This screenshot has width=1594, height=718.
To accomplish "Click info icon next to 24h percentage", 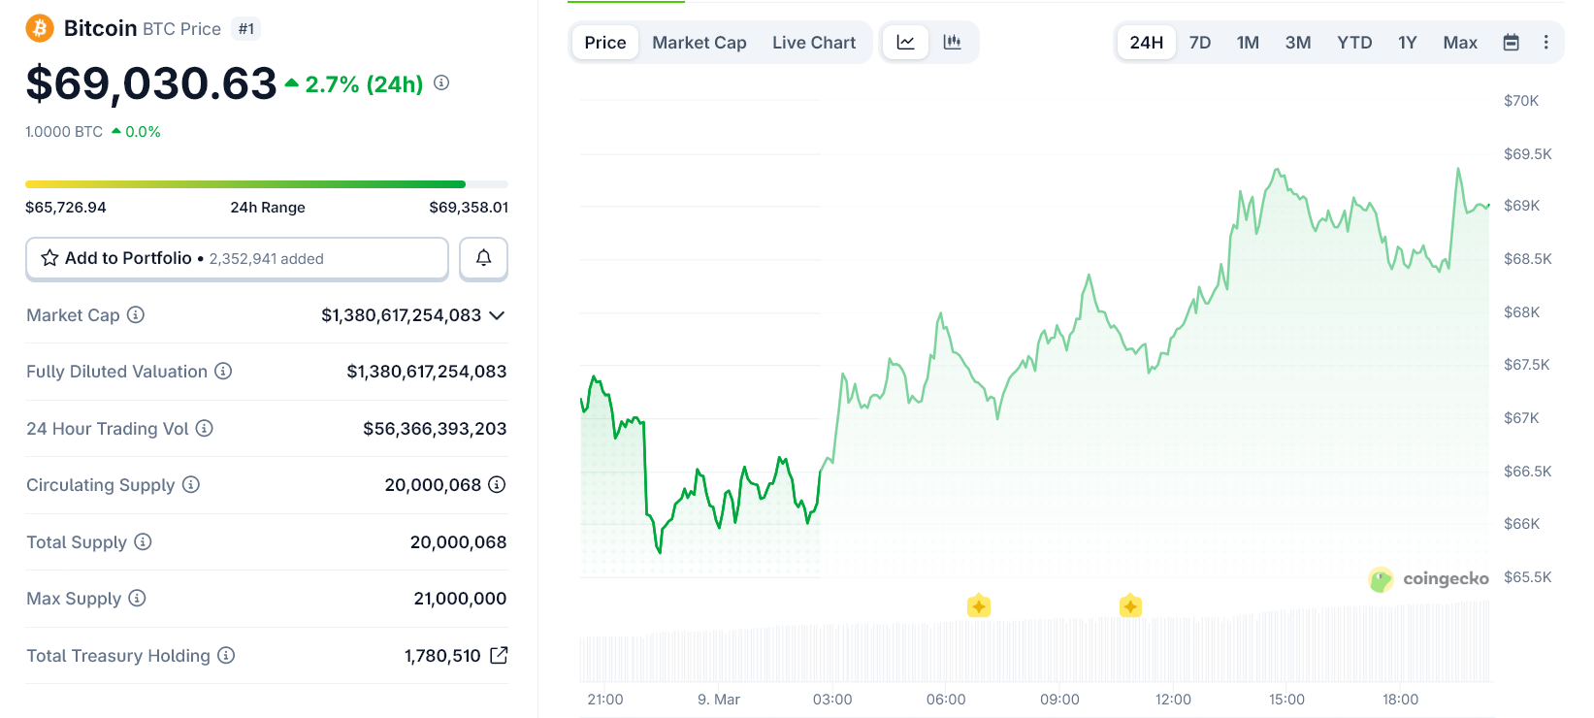I will pos(441,83).
